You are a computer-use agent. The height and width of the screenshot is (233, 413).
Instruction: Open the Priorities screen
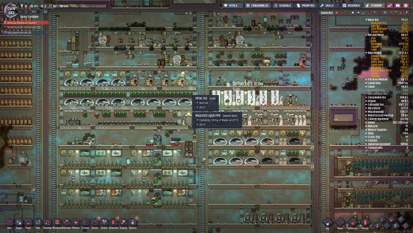click(x=306, y=5)
